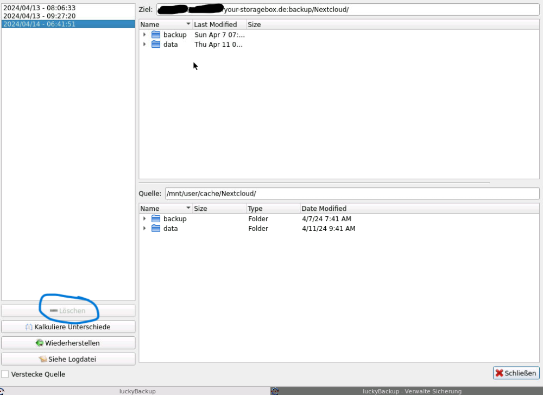Expand the data folder in Ziel tree
The width and height of the screenshot is (543, 395).
click(x=144, y=45)
